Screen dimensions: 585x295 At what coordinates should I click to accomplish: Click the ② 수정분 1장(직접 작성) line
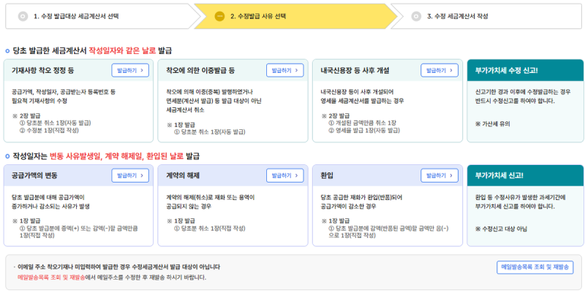pos(49,131)
